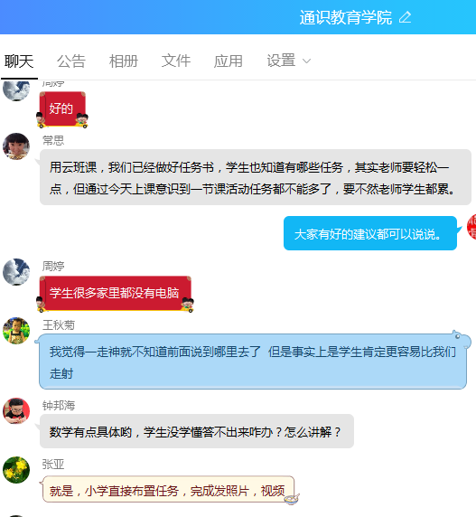Open the 相册 tab
476x517 pixels.
[124, 61]
